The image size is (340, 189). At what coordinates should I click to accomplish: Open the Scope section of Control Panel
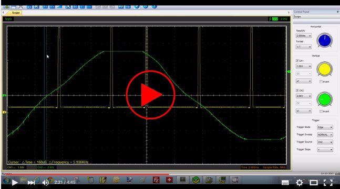click(316, 17)
